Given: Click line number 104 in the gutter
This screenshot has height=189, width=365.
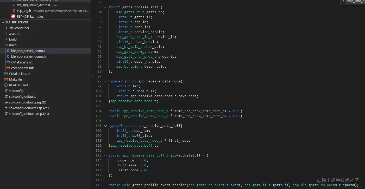Looking at the screenshot, I should (x=98, y=111).
